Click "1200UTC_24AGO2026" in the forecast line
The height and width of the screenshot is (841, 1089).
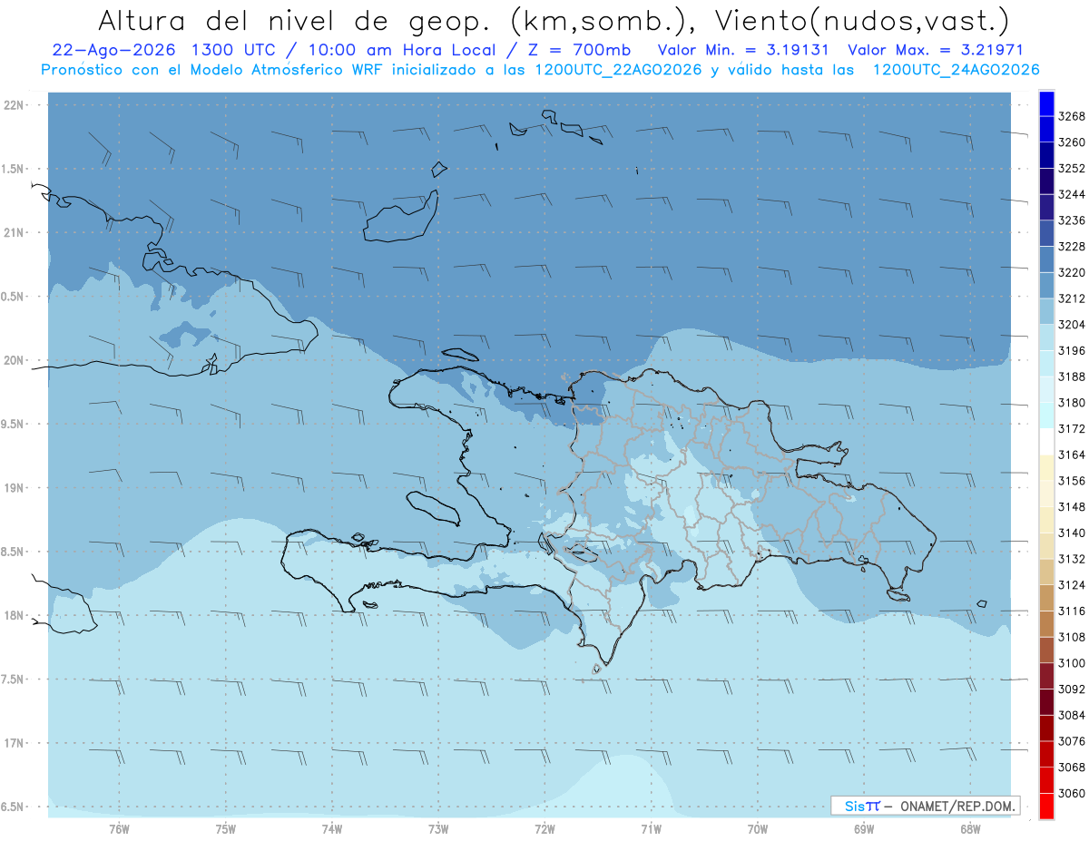tap(956, 70)
